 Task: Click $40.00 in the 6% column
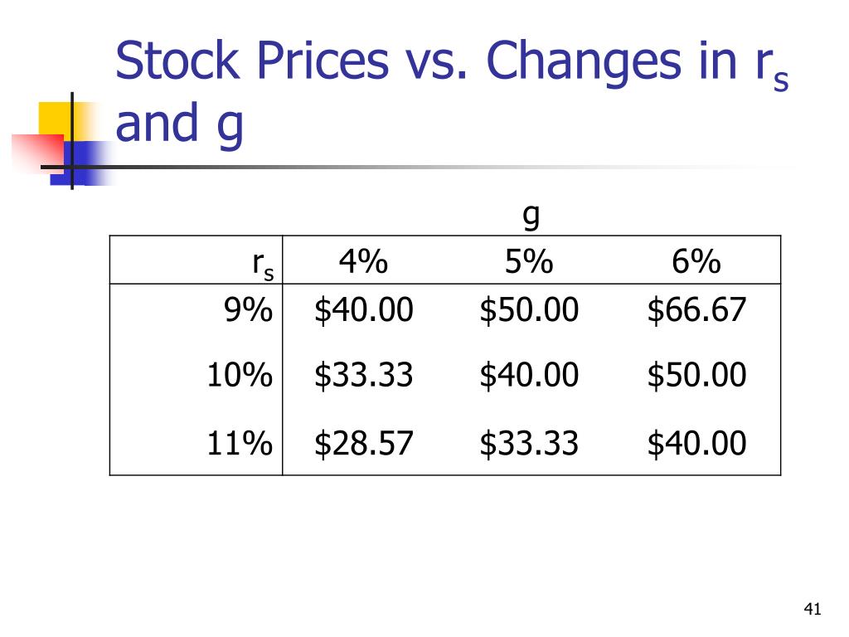(x=696, y=444)
